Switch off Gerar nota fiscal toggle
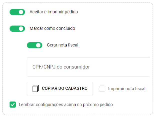Viewport: 155px width, 117px height. coord(34,45)
